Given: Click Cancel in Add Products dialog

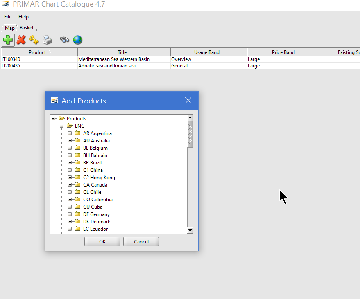Looking at the screenshot, I should click(141, 241).
